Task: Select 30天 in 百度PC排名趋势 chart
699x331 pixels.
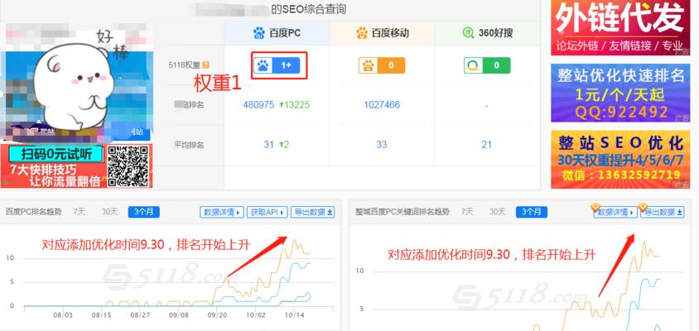Action: click(109, 212)
